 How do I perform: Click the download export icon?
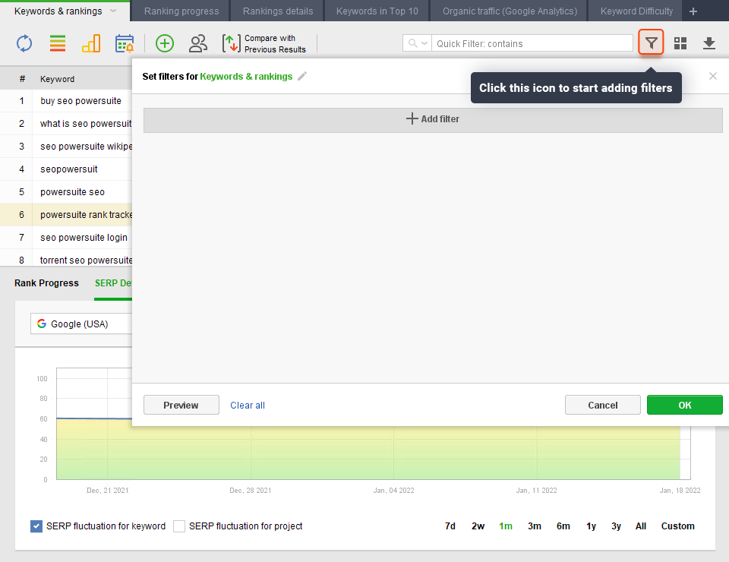(x=709, y=43)
